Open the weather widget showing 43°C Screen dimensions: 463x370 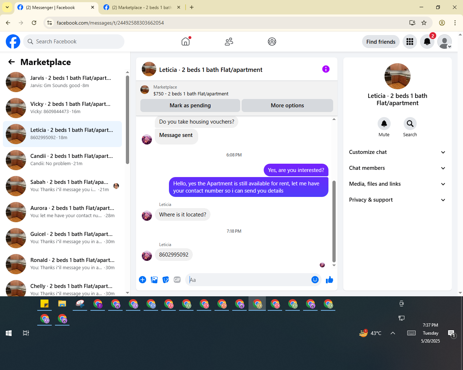[x=370, y=333]
